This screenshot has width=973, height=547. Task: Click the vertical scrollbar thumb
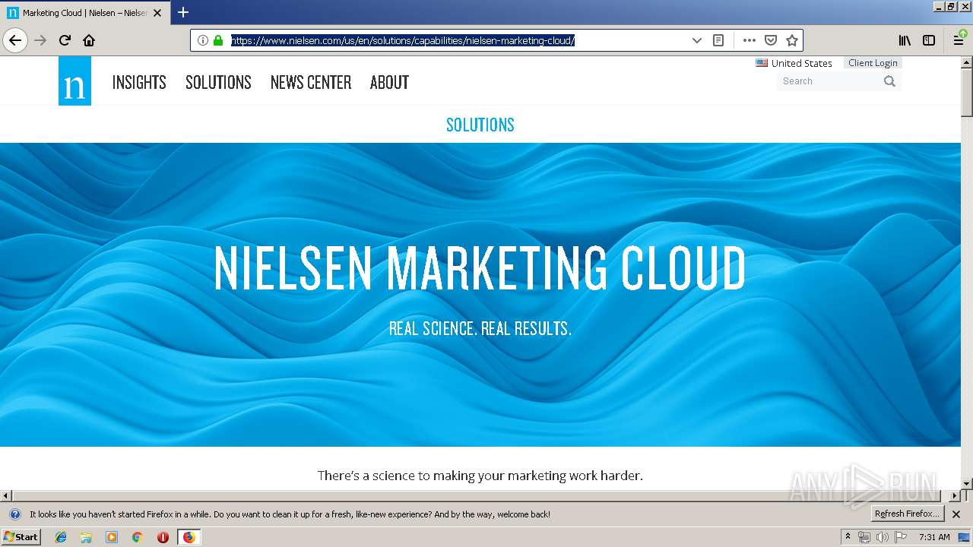click(x=967, y=92)
